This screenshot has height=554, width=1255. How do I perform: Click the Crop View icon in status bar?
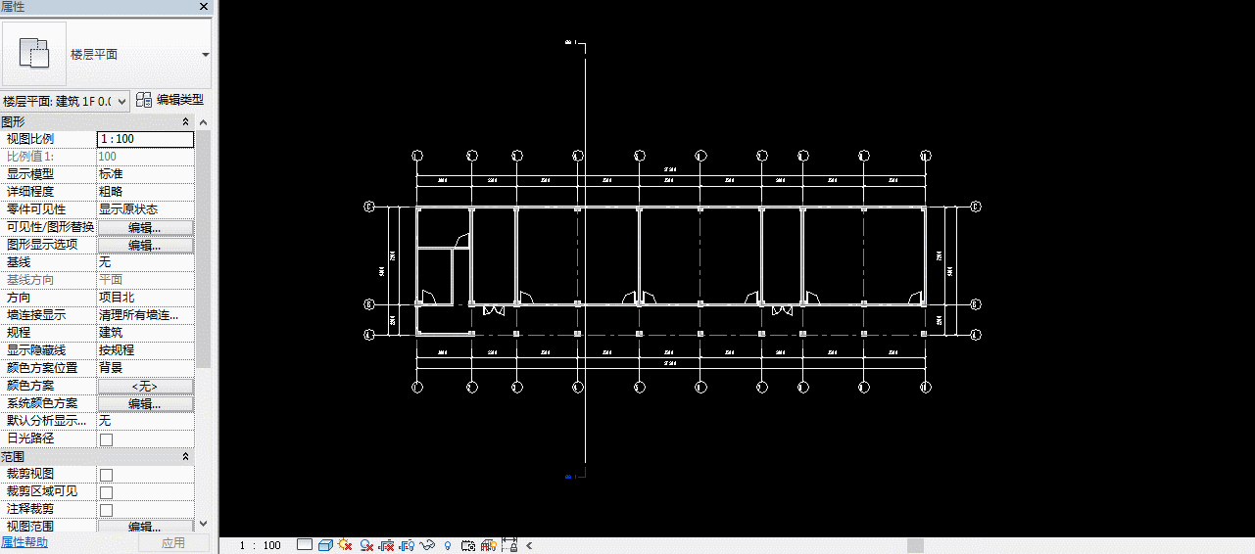[x=387, y=545]
